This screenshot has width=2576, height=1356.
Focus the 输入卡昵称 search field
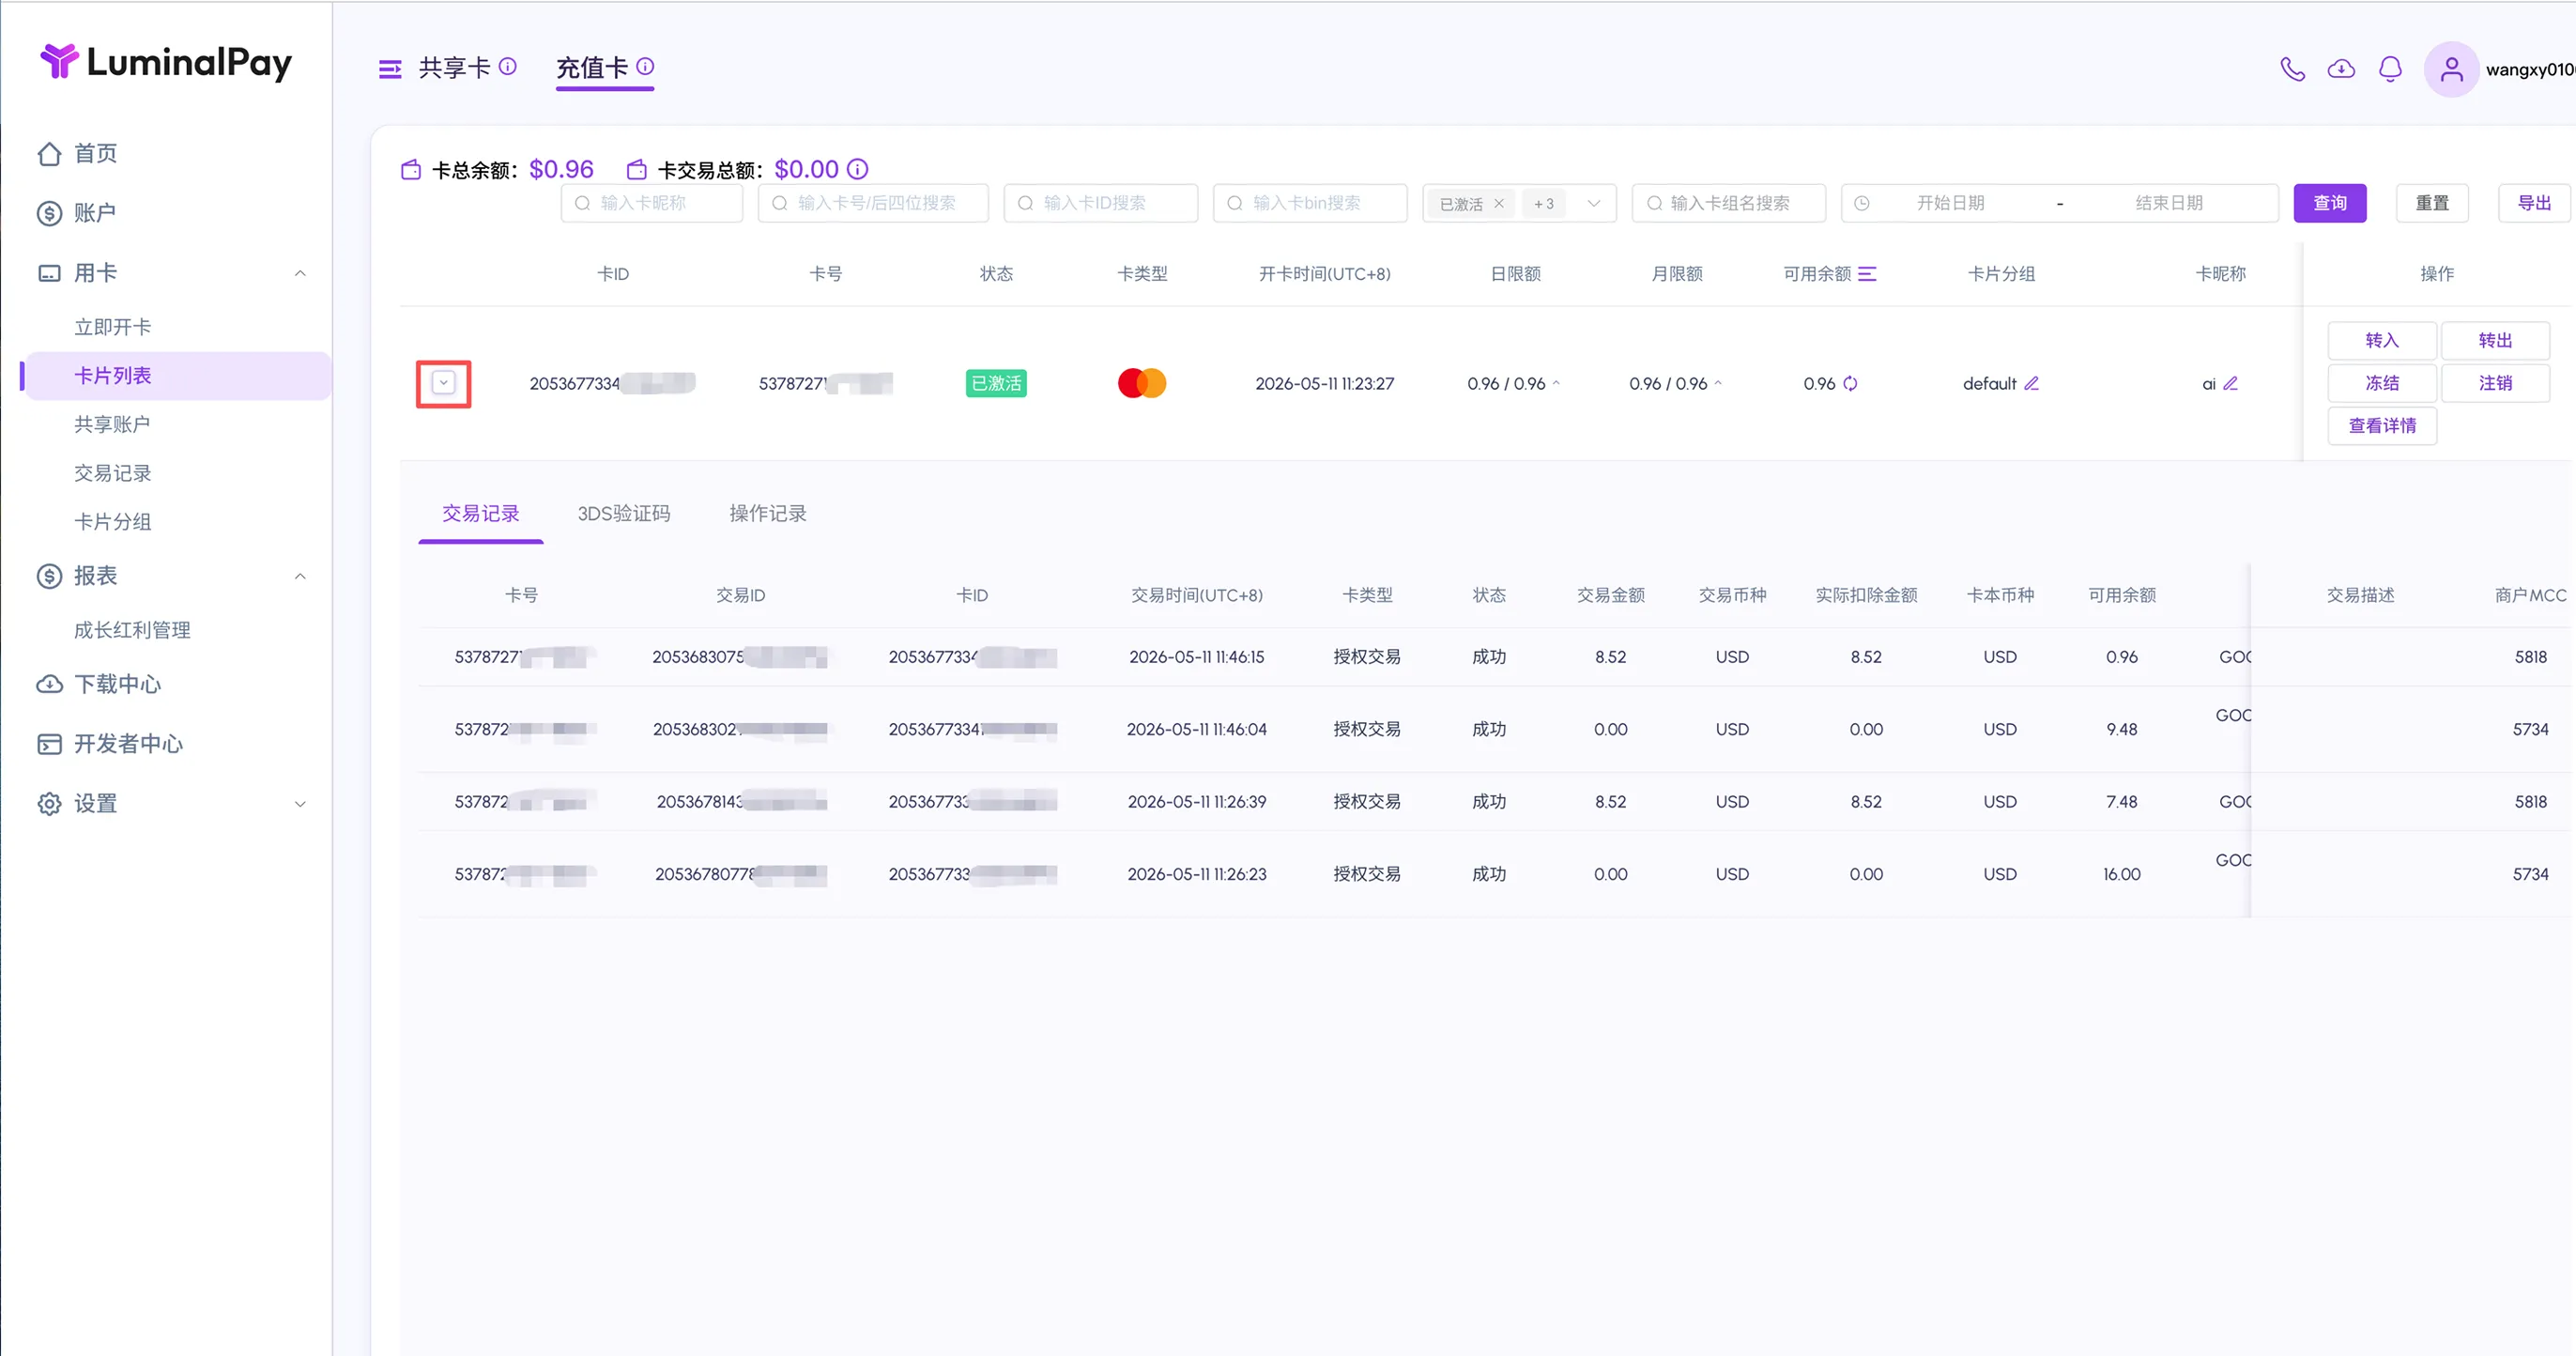pos(652,203)
